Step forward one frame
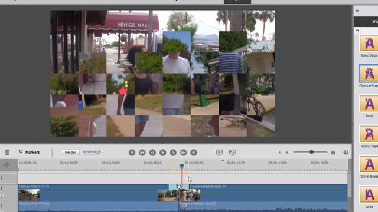The height and width of the screenshot is (212, 378). [173, 153]
